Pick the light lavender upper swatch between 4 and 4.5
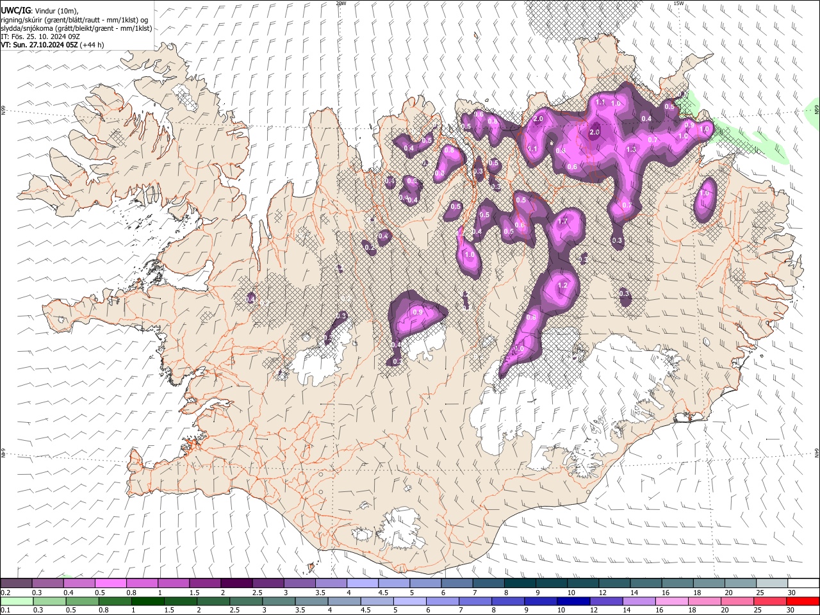 [x=363, y=584]
